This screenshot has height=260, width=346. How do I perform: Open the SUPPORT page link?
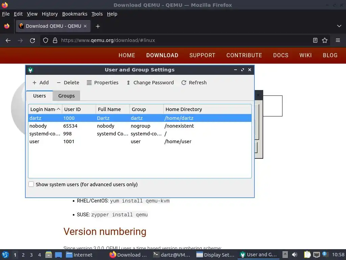point(202,55)
